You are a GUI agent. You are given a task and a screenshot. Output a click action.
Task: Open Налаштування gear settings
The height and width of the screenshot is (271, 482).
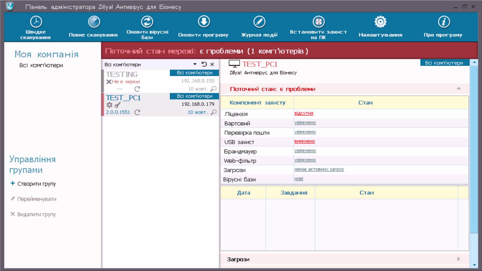tap(380, 22)
